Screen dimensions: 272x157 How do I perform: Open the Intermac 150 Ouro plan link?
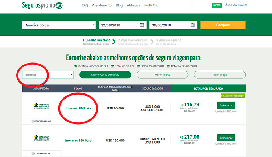pyautogui.click(x=78, y=140)
